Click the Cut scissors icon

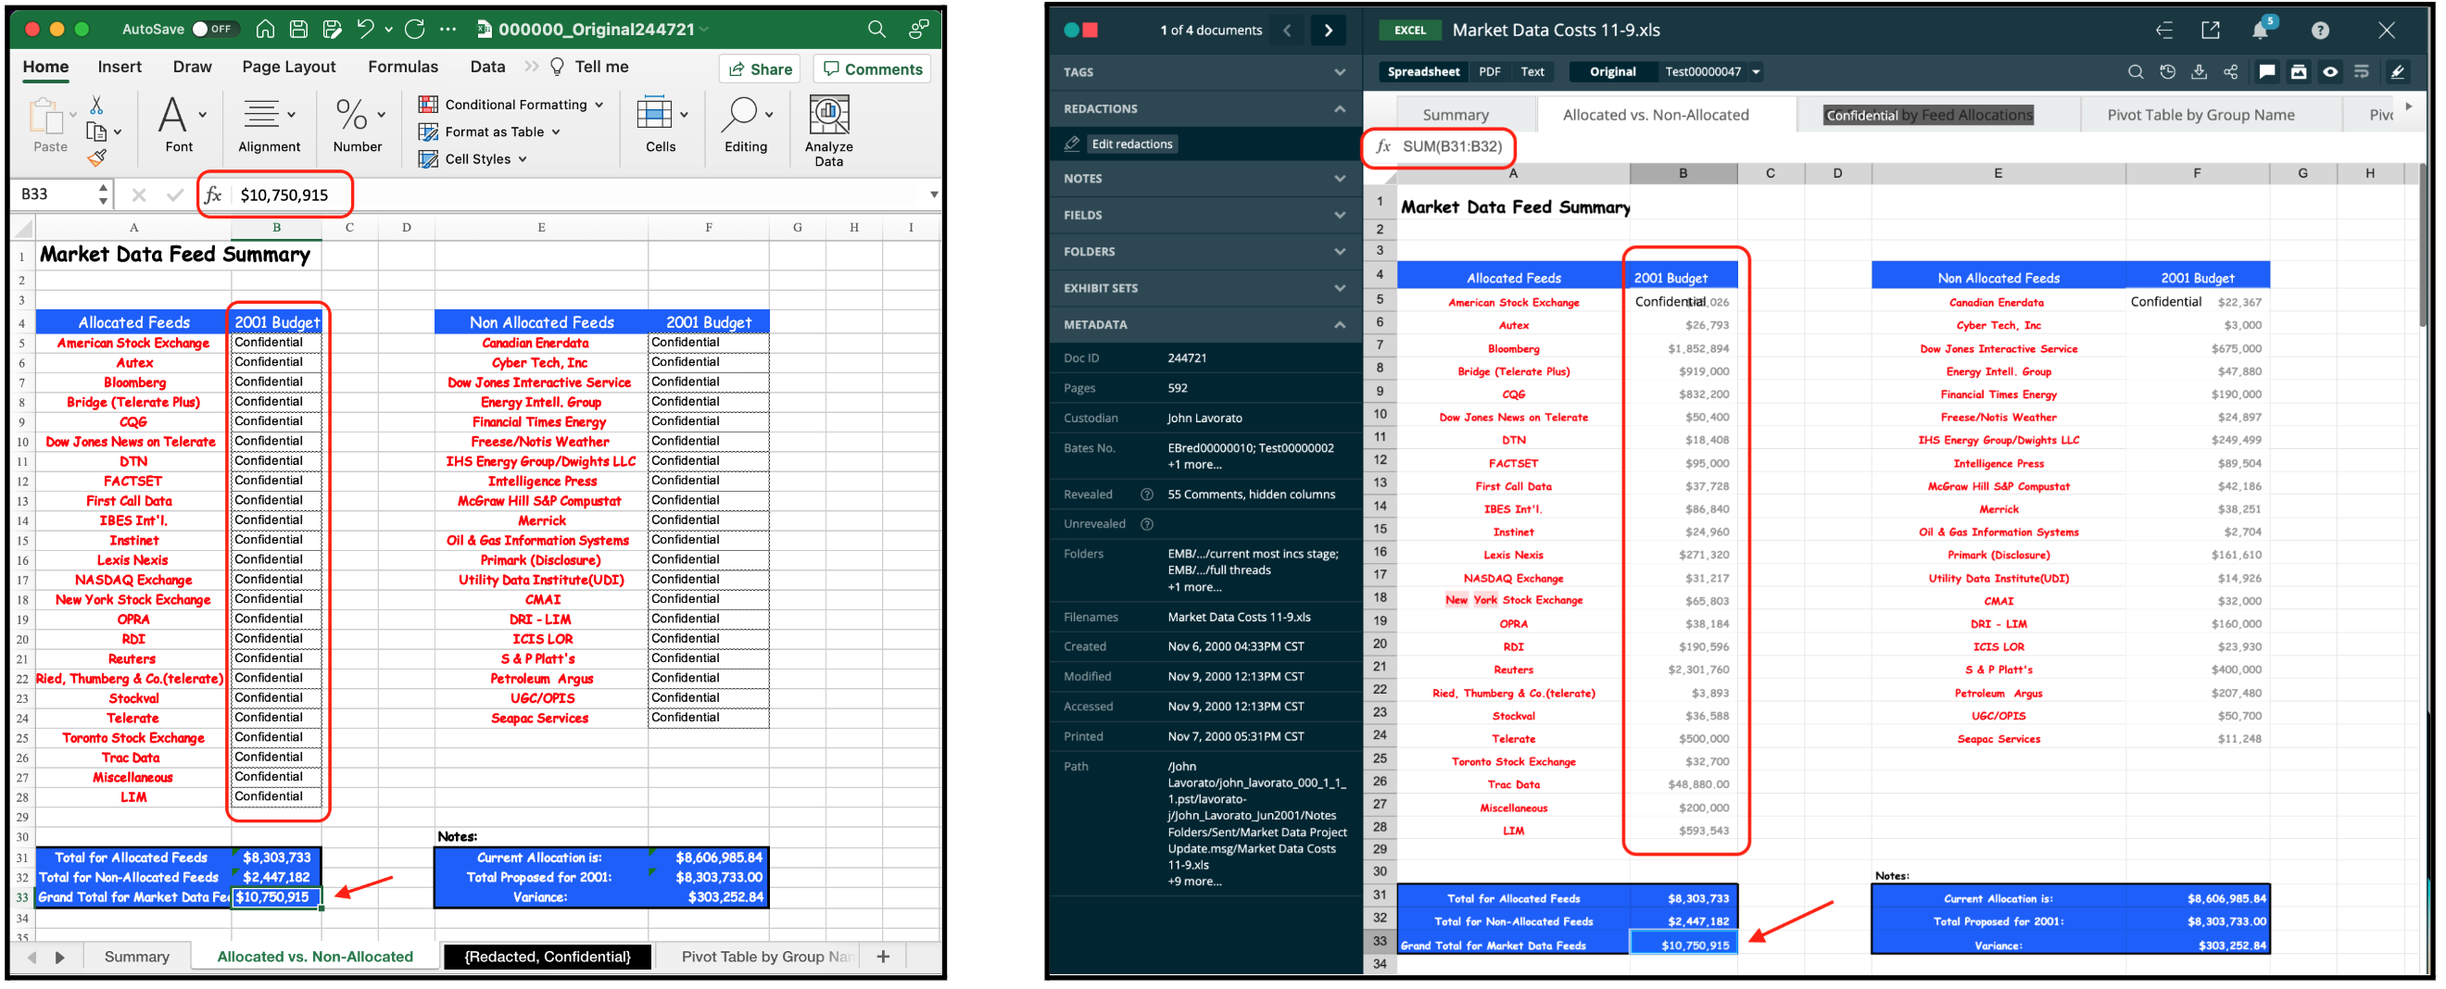pos(96,105)
